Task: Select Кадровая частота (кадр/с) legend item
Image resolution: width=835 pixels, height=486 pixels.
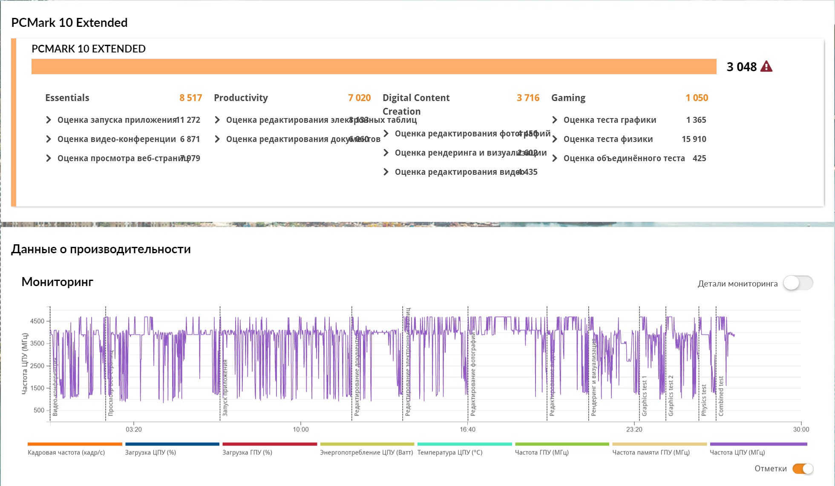Action: [x=66, y=452]
